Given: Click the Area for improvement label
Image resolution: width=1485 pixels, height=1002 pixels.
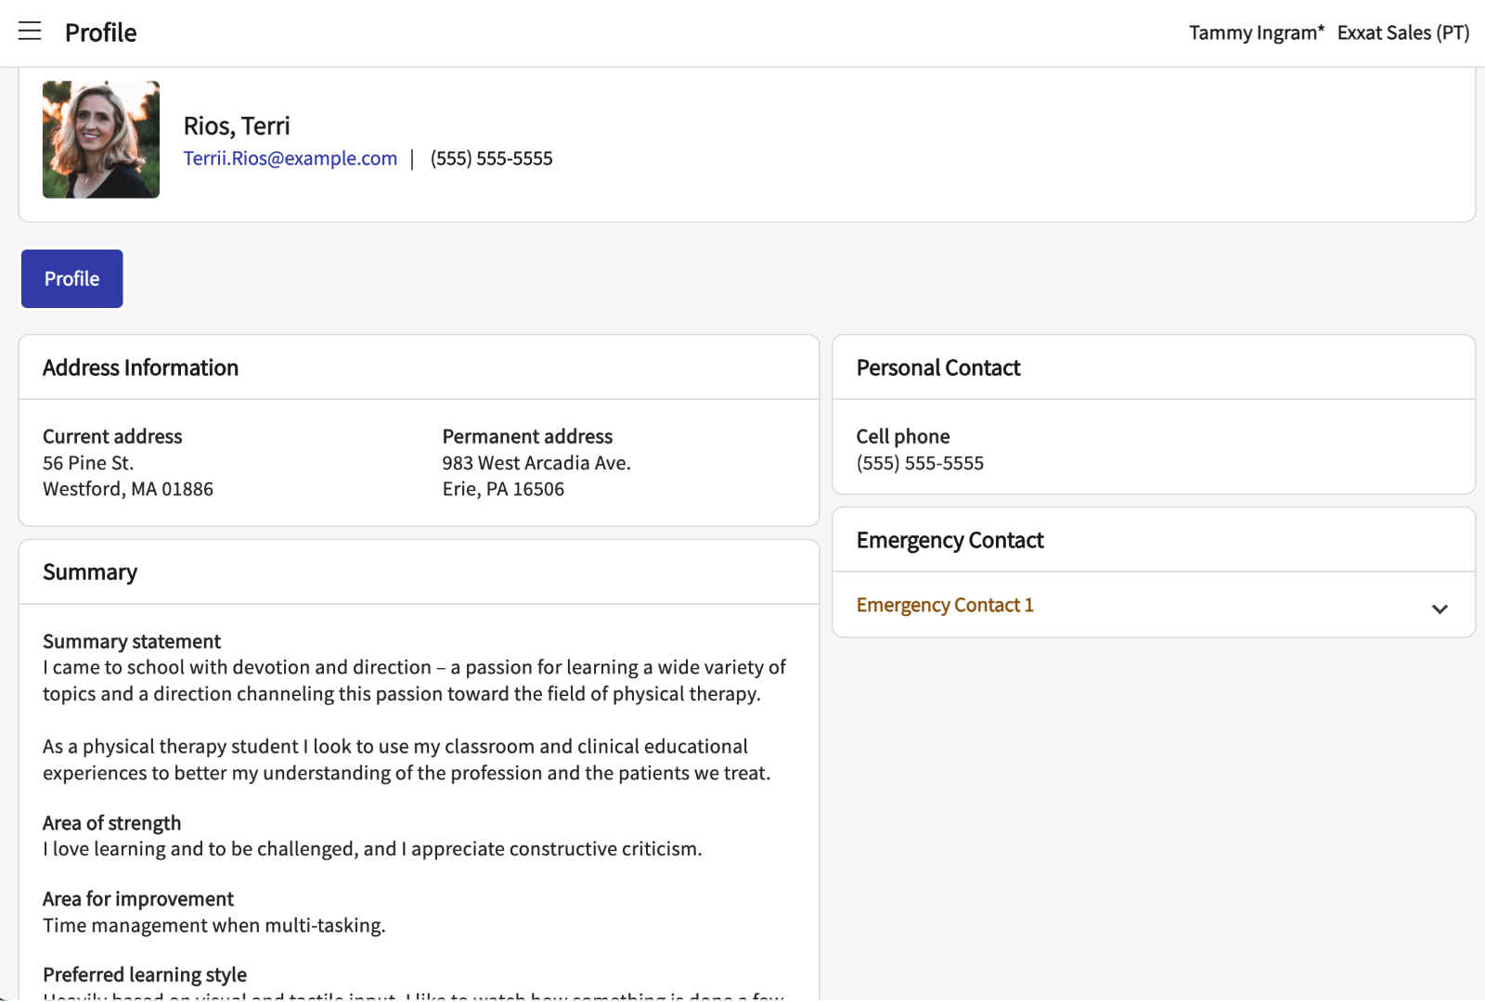Looking at the screenshot, I should pos(138,899).
